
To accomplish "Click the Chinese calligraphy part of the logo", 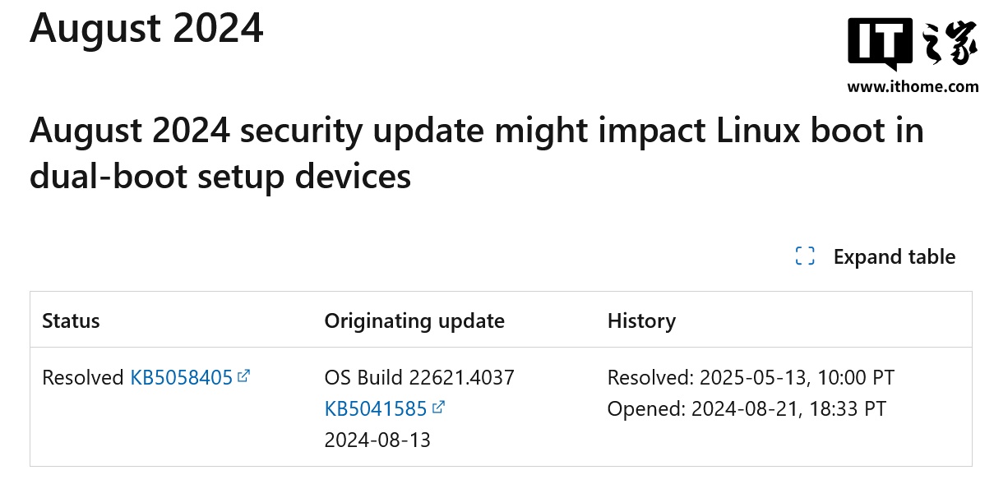I will pyautogui.click(x=950, y=43).
